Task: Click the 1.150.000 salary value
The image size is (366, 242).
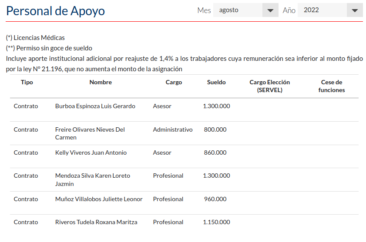Action: 216,222
